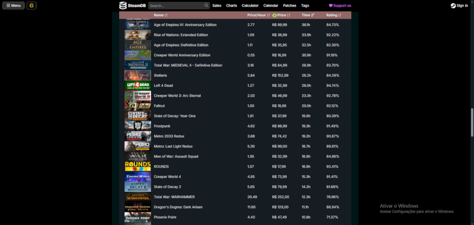The width and height of the screenshot is (474, 225).
Task: Open Total War: WARHAMMER thumbnail
Action: pyautogui.click(x=138, y=197)
